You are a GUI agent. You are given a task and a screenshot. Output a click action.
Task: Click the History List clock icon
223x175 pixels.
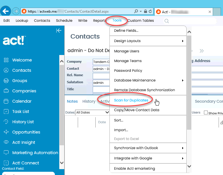(x=6, y=122)
